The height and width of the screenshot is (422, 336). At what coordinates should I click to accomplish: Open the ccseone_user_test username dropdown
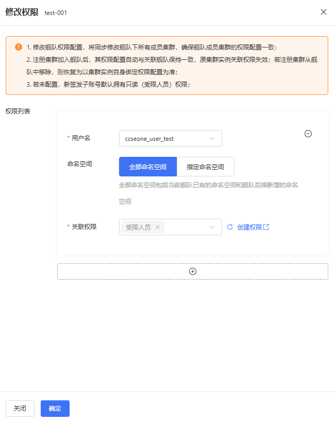[x=171, y=138]
